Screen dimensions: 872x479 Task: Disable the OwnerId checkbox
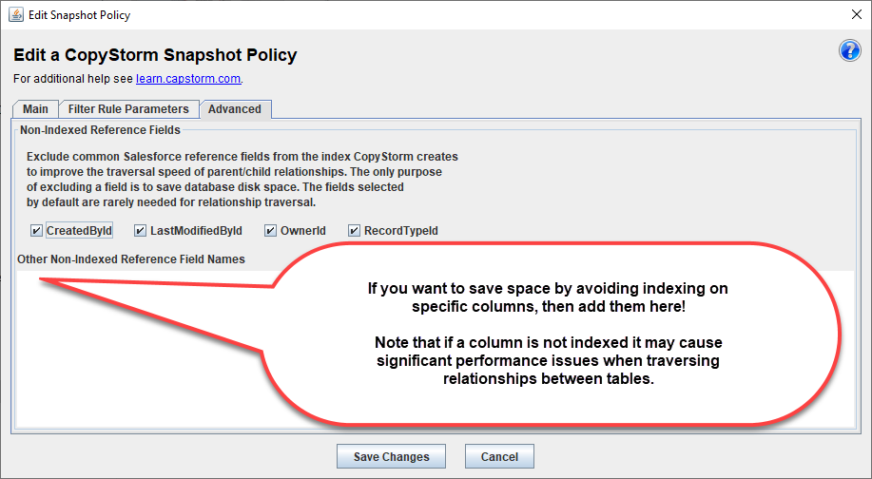270,231
